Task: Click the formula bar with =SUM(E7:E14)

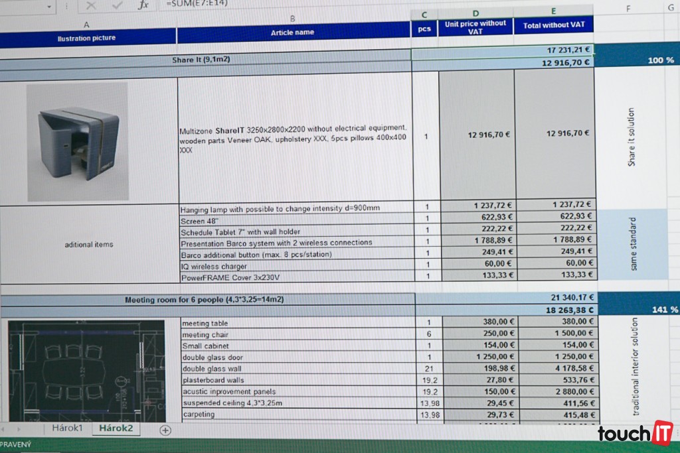Action: [x=416, y=3]
